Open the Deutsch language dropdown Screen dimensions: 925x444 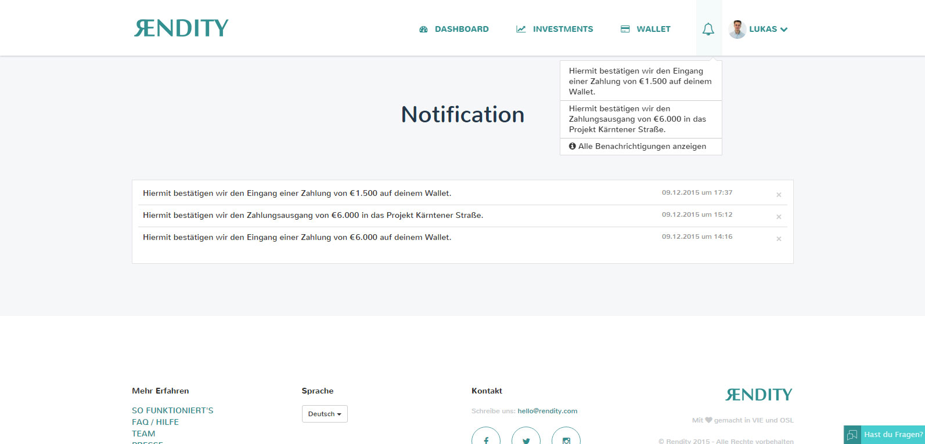point(325,414)
